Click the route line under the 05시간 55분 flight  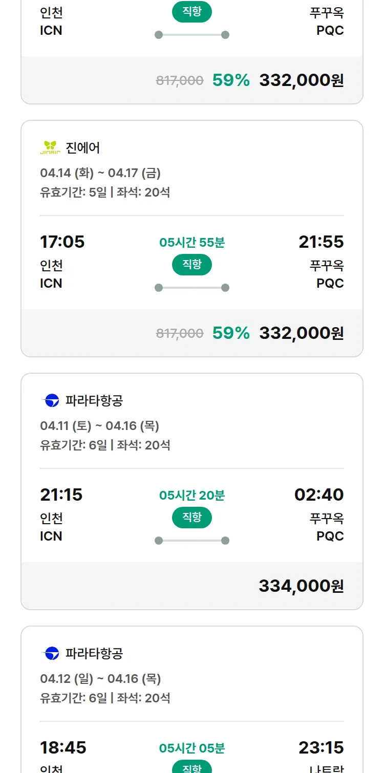(192, 288)
